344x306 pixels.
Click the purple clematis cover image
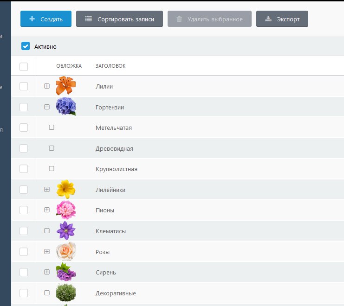pos(66,230)
